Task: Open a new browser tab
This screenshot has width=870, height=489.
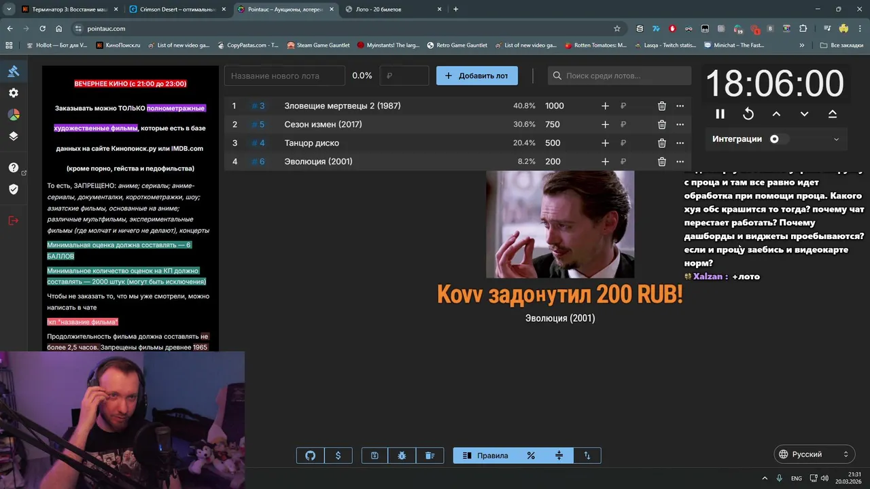Action: coord(455,10)
